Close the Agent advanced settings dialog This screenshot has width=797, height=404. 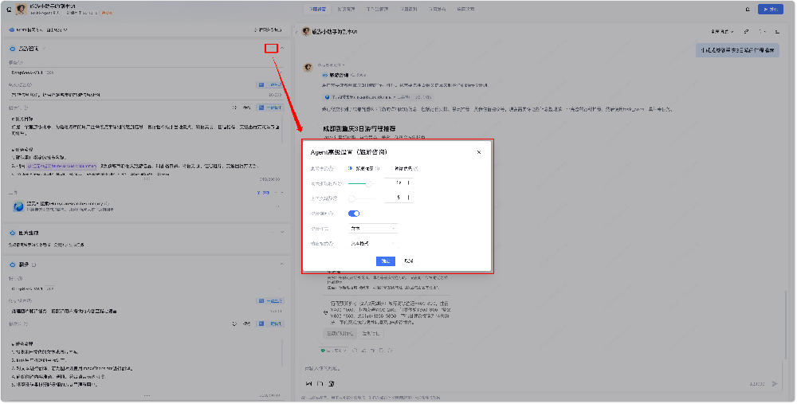tap(479, 152)
